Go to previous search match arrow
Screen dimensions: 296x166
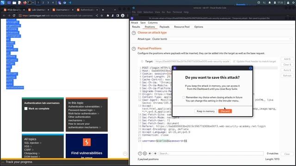pos(150,154)
